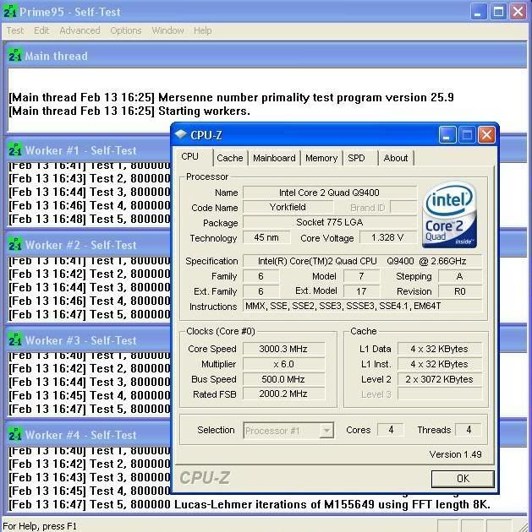Switch to the Cache tab in CPU-Z
Screen dimensions: 532x532
[x=230, y=158]
